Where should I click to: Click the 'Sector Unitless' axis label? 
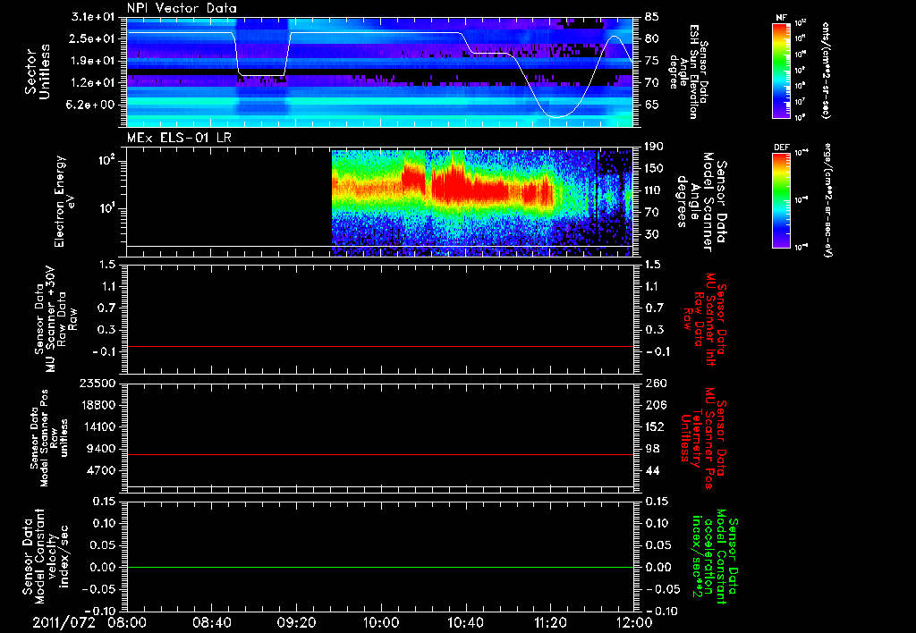[x=38, y=72]
